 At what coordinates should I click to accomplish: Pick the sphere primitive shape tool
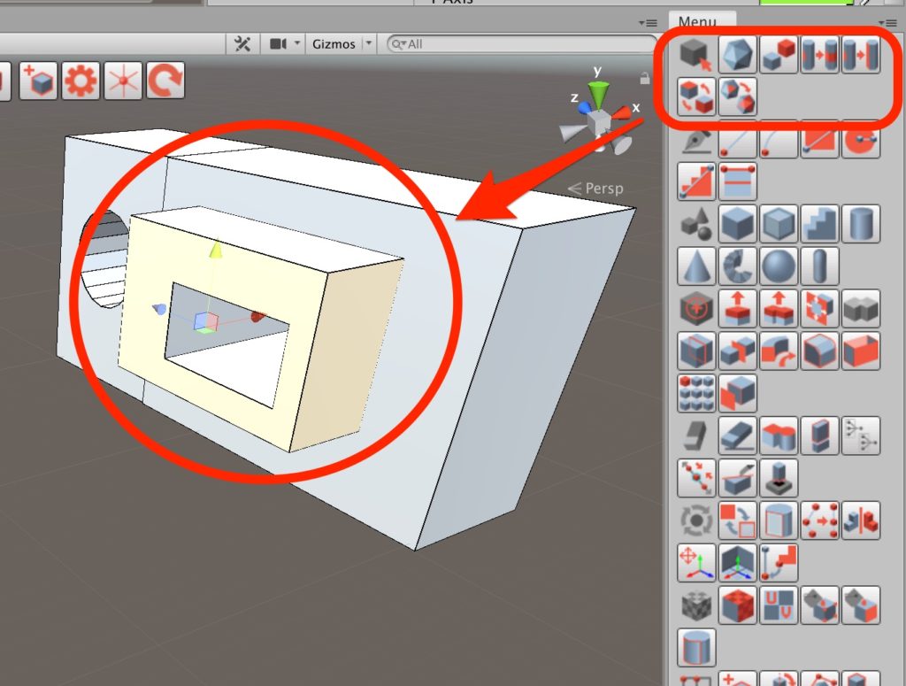[778, 265]
